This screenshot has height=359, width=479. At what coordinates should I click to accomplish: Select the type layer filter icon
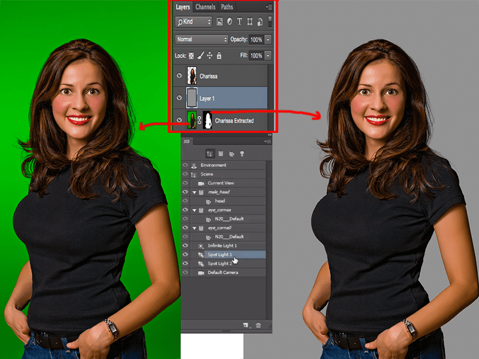(x=239, y=22)
